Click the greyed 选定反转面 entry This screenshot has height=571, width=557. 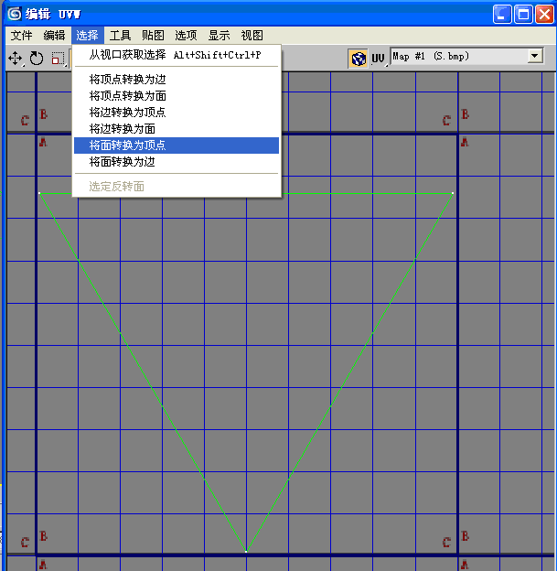click(x=177, y=187)
